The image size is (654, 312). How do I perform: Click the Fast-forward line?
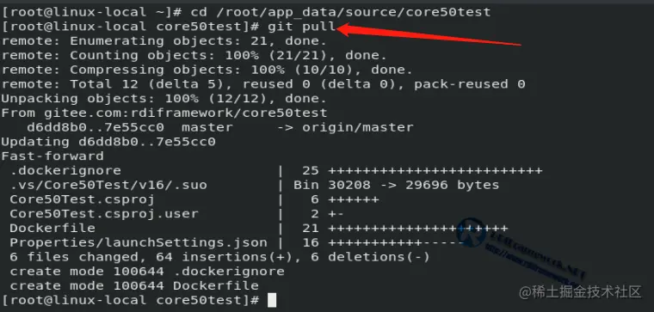click(x=52, y=156)
